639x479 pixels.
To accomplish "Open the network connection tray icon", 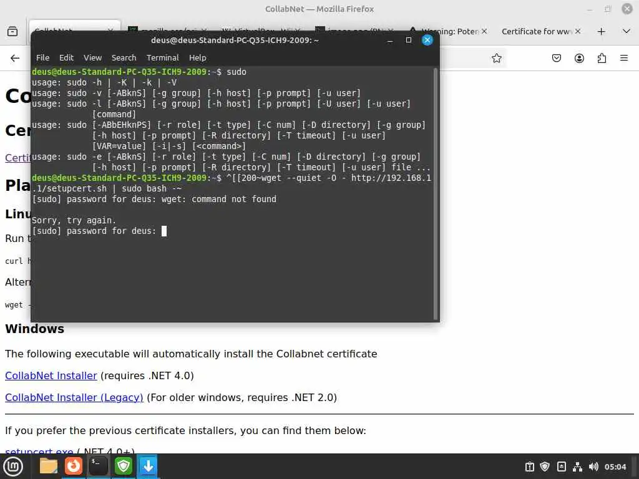I will click(577, 467).
